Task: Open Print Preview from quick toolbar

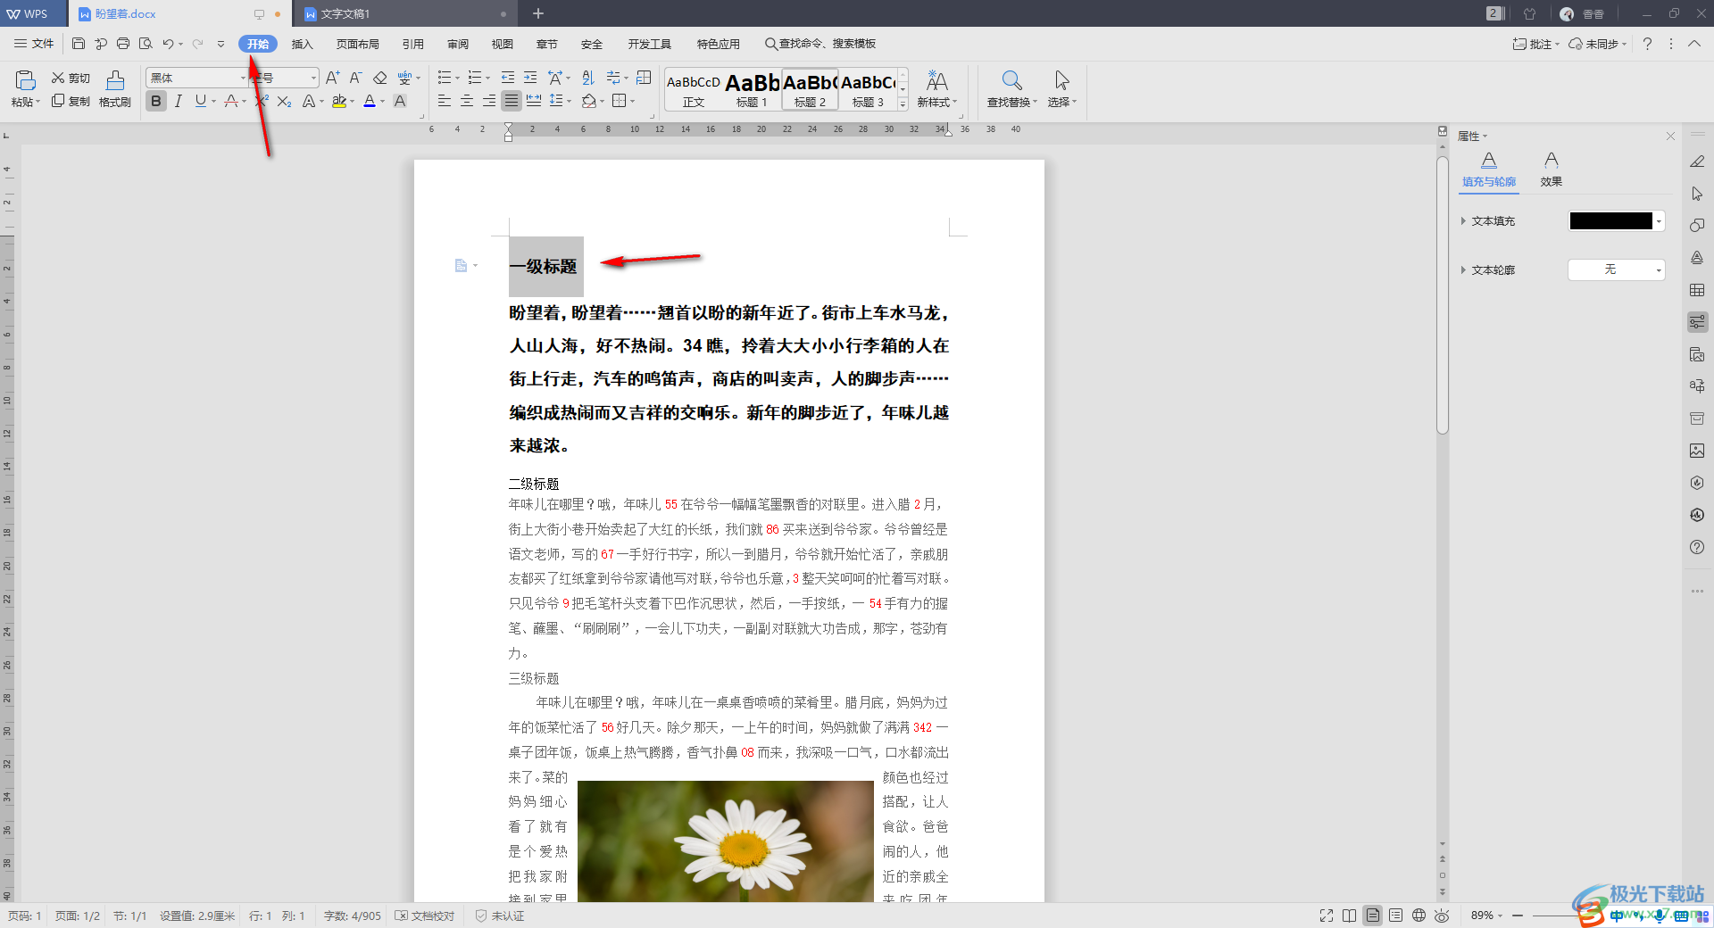Action: (x=146, y=44)
